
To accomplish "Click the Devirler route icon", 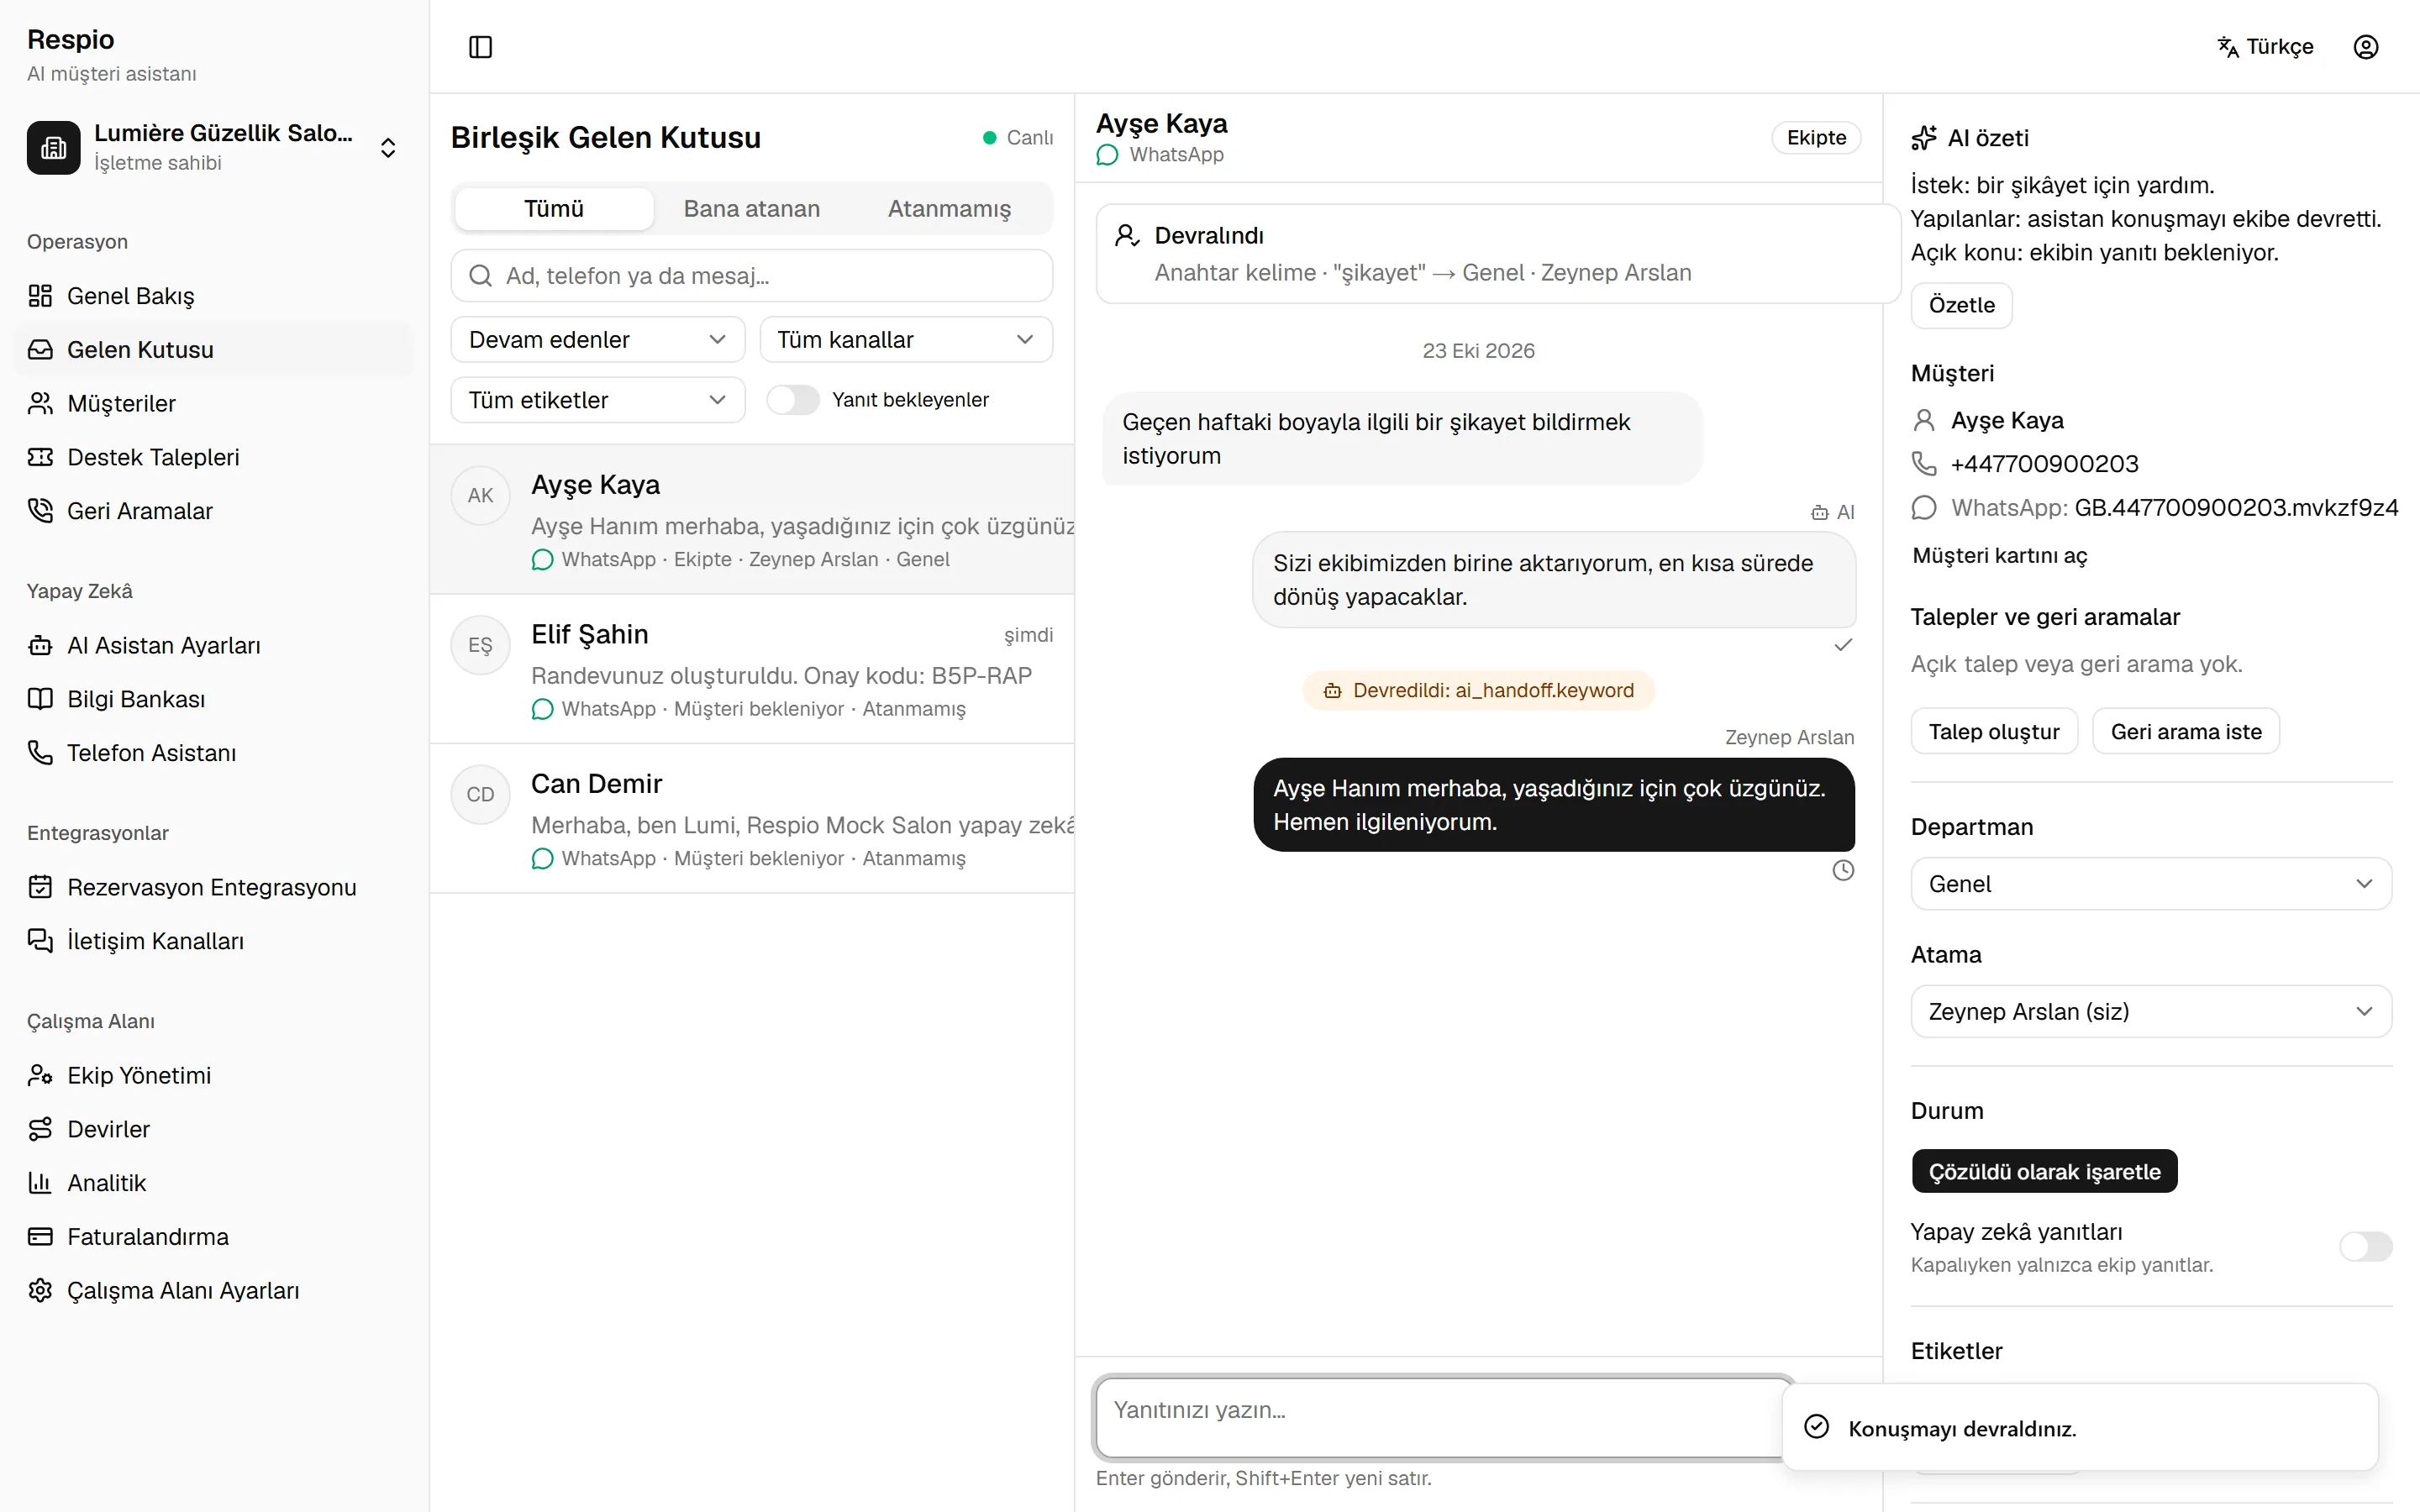I will point(40,1129).
